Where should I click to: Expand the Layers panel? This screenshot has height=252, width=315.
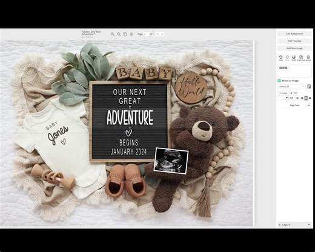pos(294,225)
